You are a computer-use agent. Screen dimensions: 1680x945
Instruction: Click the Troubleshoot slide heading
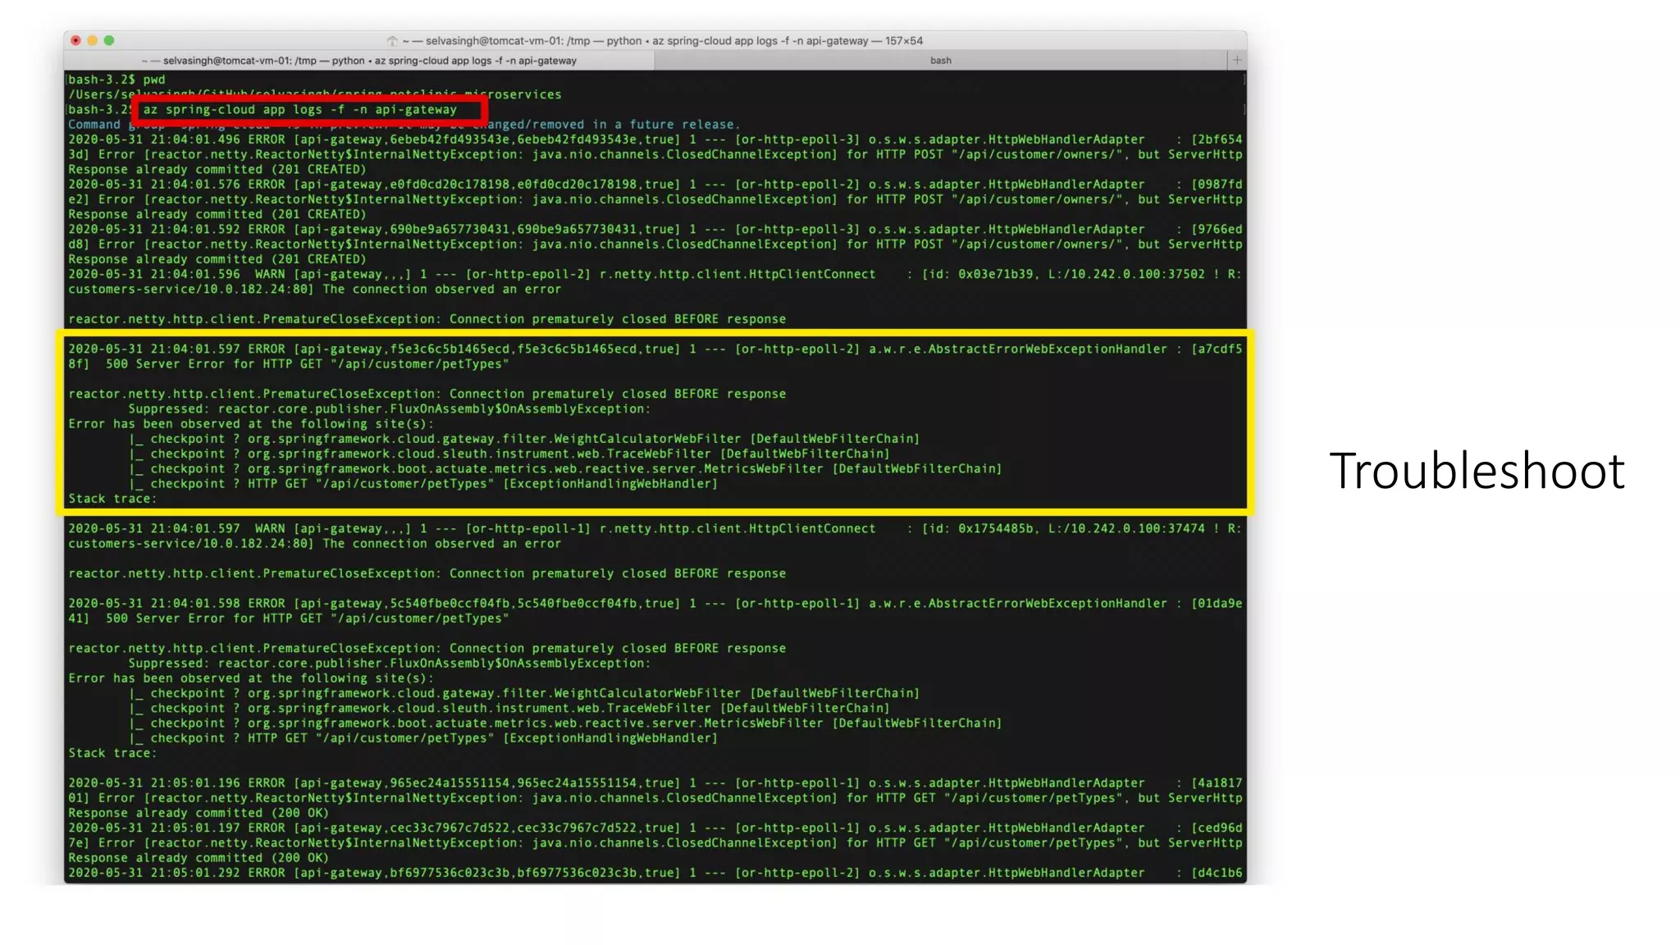tap(1477, 472)
